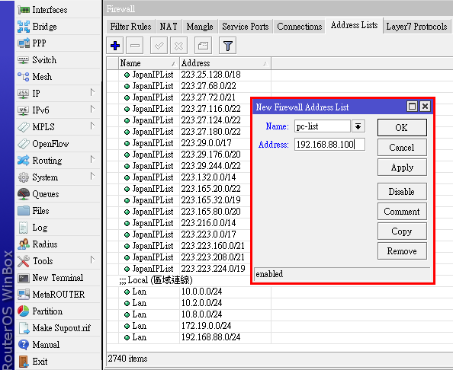Switch to the Layer7 Protocols tab

coord(416,27)
